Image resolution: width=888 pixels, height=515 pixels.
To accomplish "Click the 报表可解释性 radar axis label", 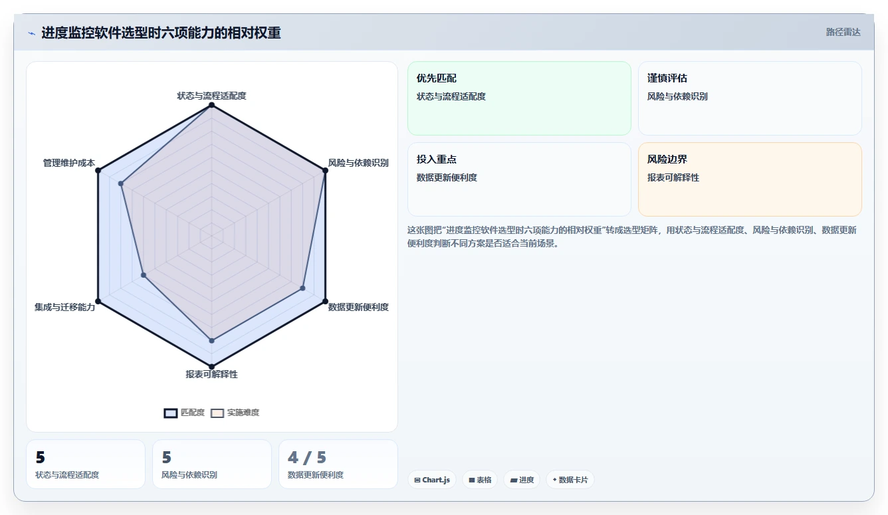I will coord(211,374).
